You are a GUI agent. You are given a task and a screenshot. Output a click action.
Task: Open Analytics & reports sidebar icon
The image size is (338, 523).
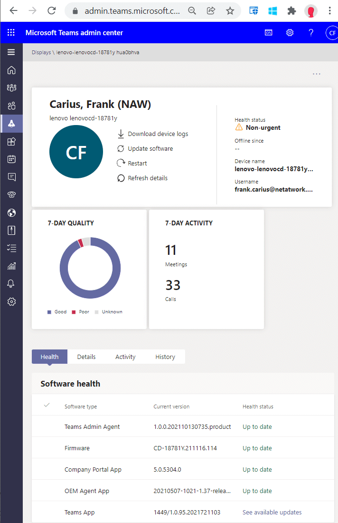pos(11,266)
